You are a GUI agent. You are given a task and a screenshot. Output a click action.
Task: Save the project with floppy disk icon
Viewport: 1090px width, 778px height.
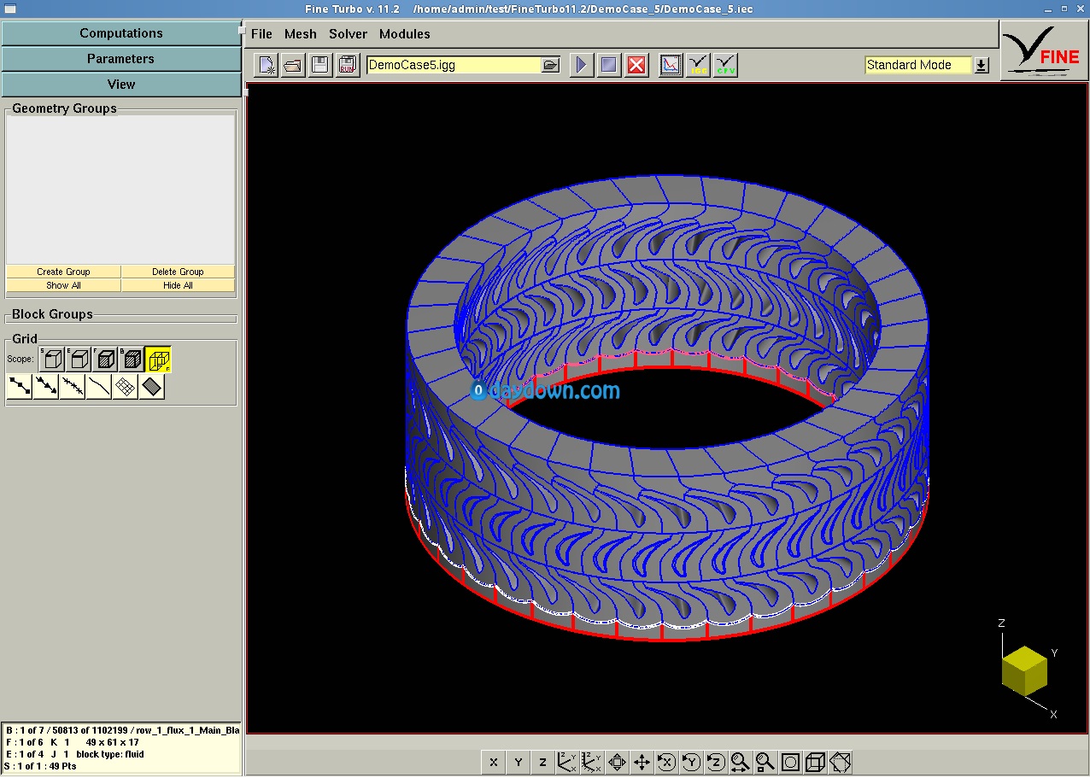click(320, 65)
